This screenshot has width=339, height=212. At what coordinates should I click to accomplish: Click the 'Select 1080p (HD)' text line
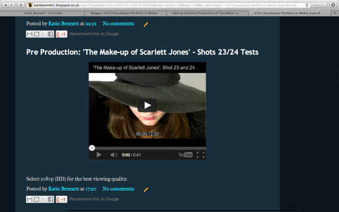click(77, 179)
